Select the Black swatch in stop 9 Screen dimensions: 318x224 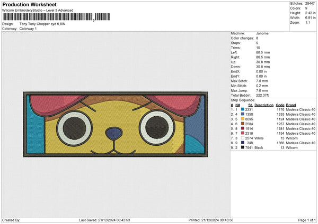pos(243,147)
